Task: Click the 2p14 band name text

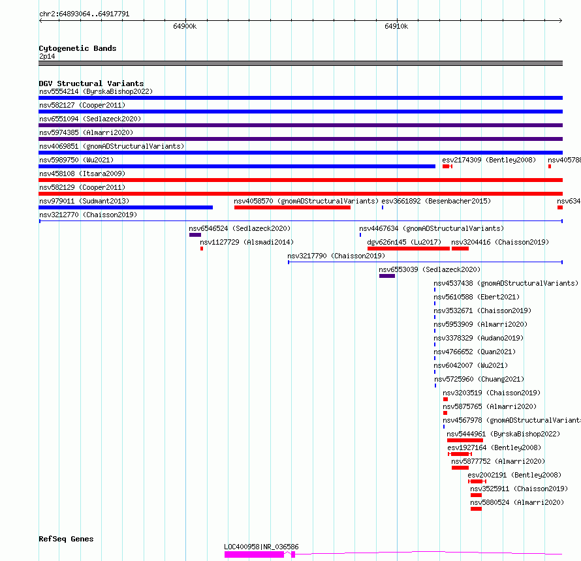Action: [x=47, y=57]
